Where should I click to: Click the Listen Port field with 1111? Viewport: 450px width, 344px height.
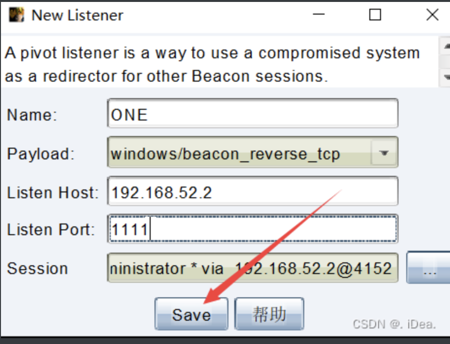[253, 229]
